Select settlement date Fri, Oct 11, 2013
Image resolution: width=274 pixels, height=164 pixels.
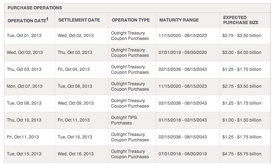[74, 120]
